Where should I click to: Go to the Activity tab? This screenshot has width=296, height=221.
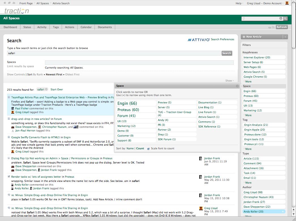(42, 27)
